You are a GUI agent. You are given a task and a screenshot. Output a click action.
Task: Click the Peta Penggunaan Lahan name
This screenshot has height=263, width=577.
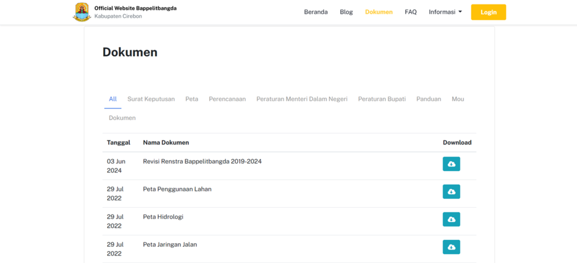(177, 189)
